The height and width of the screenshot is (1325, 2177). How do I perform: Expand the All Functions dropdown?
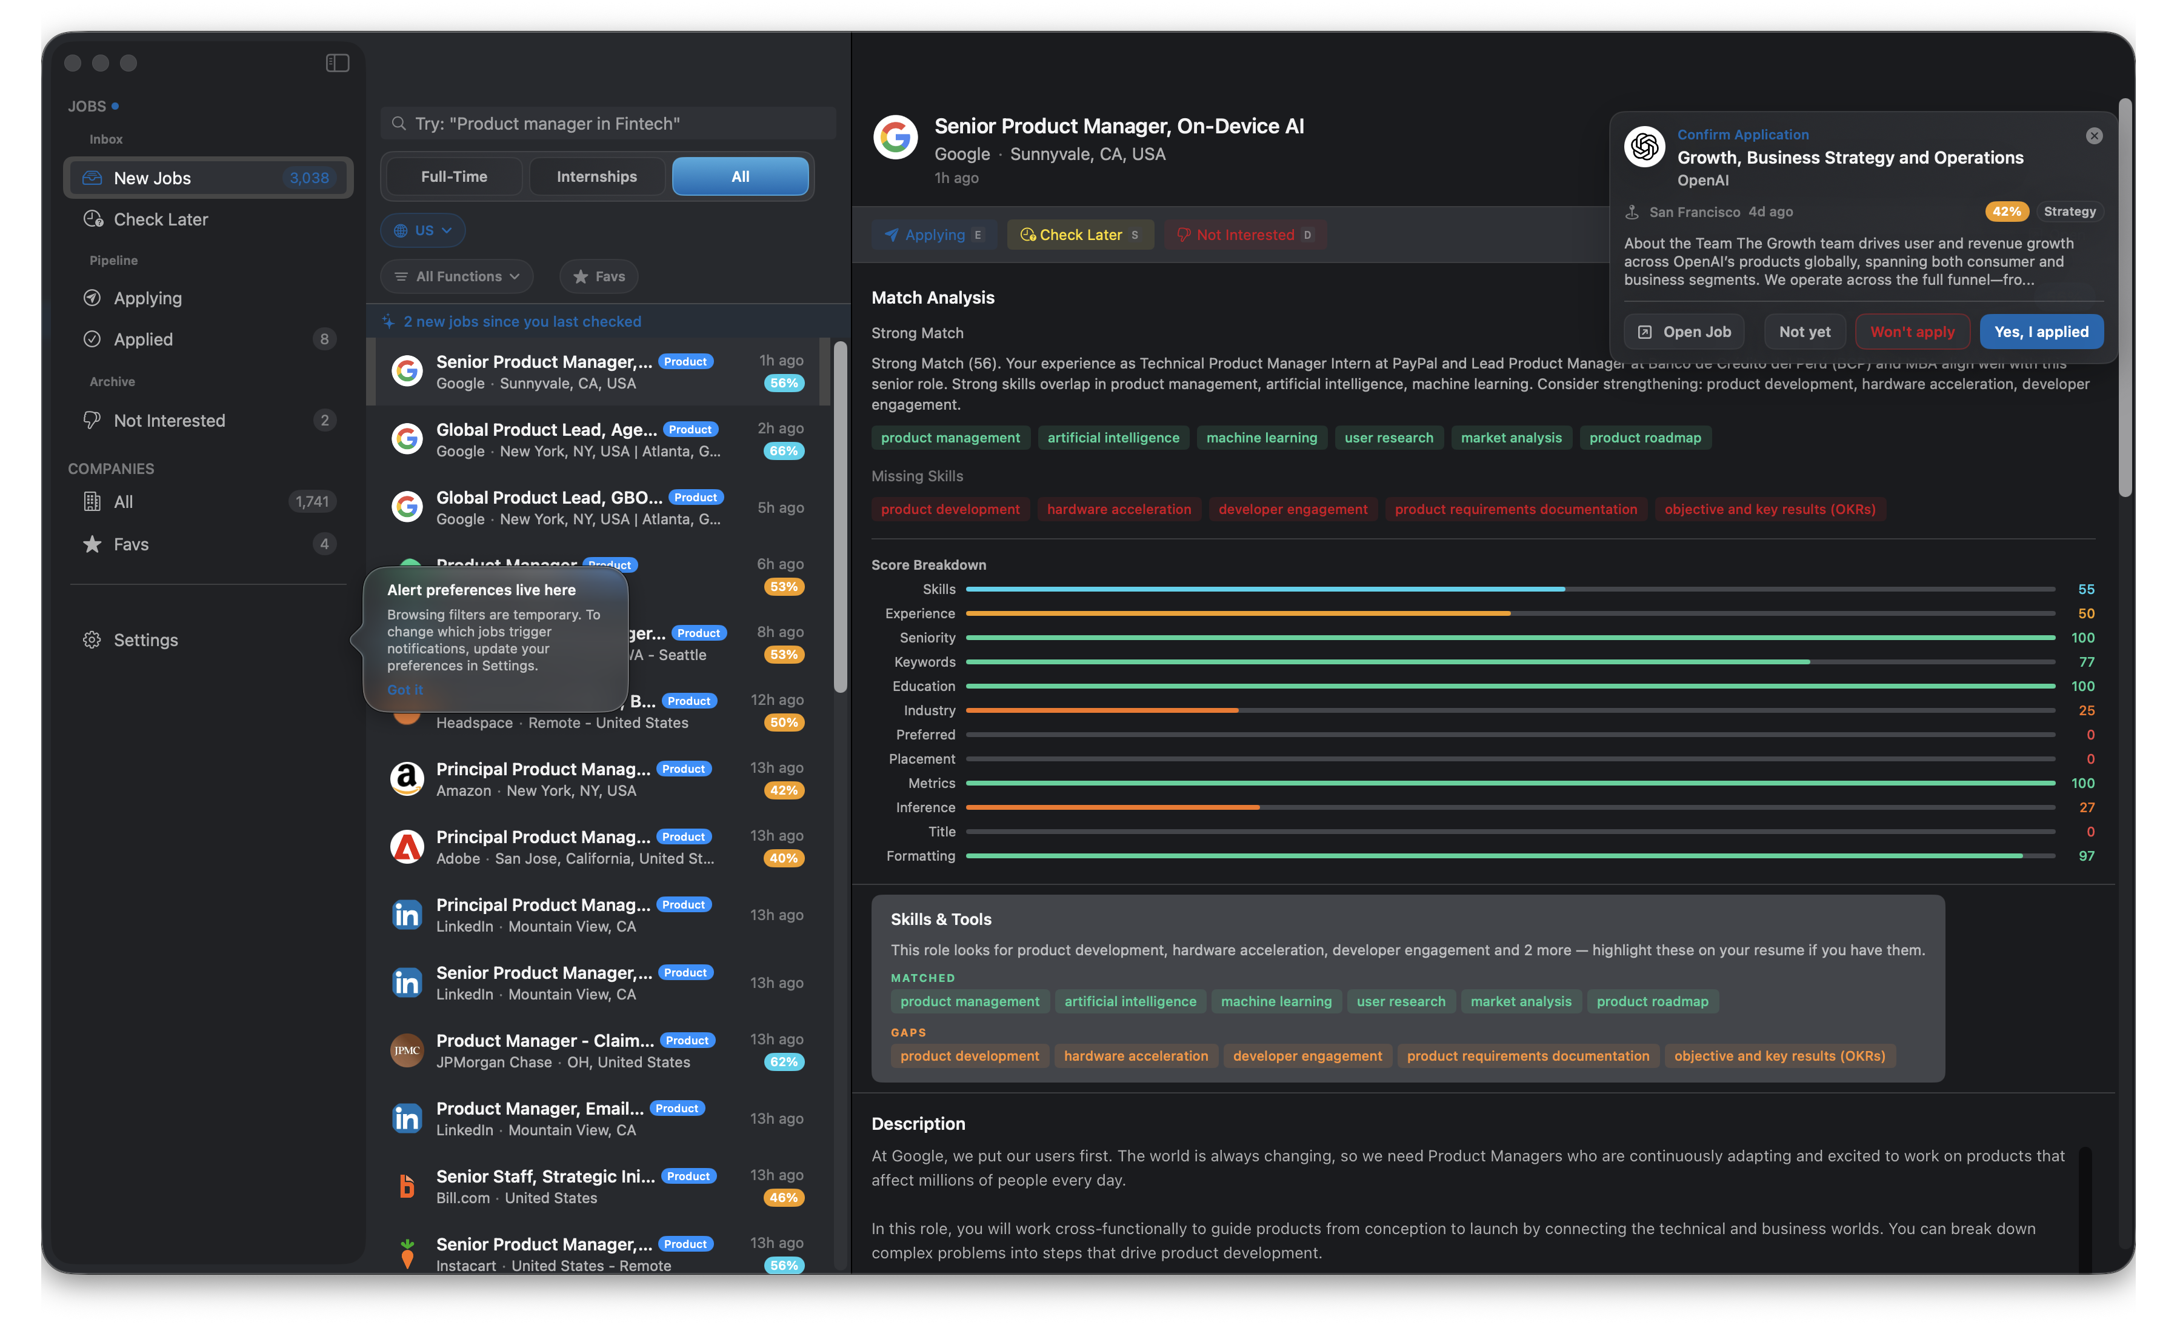click(457, 276)
